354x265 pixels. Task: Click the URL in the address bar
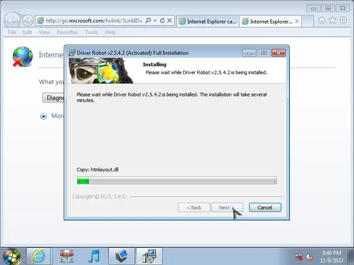94,20
